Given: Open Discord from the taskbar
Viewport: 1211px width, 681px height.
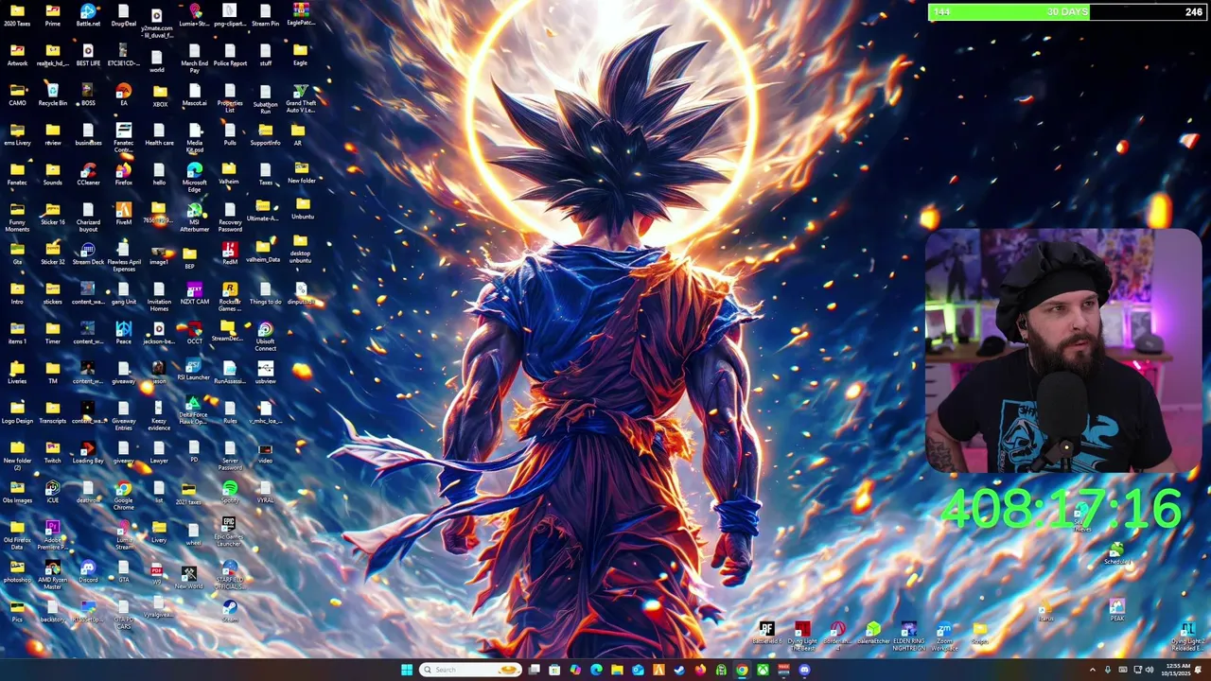Looking at the screenshot, I should click(x=804, y=670).
